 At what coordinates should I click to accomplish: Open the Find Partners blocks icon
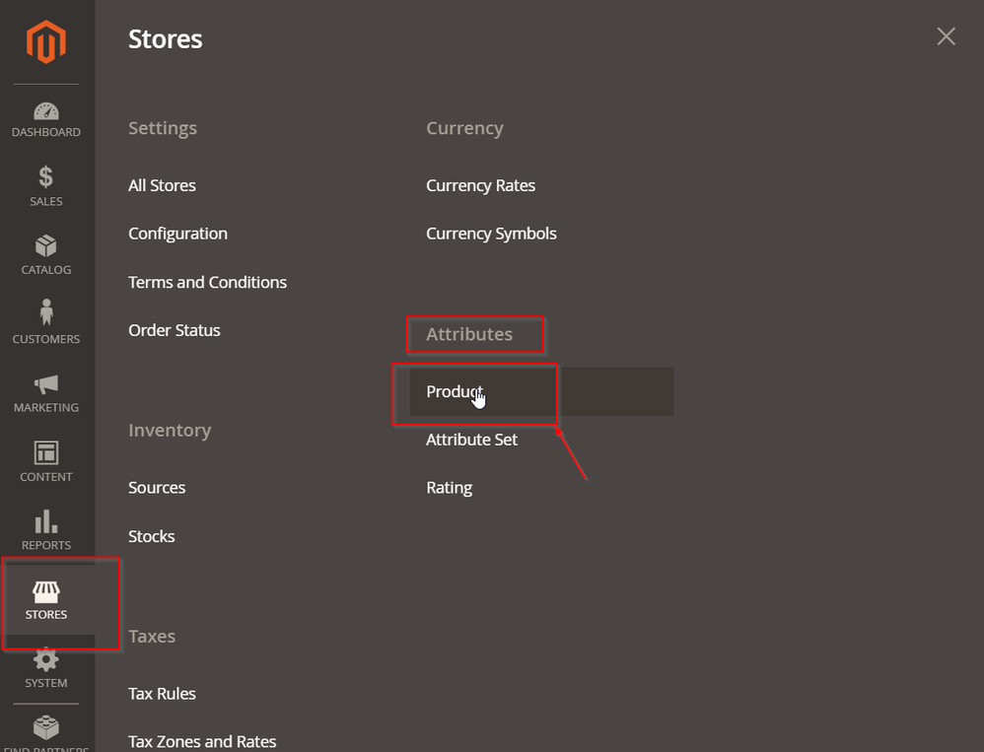tap(45, 727)
